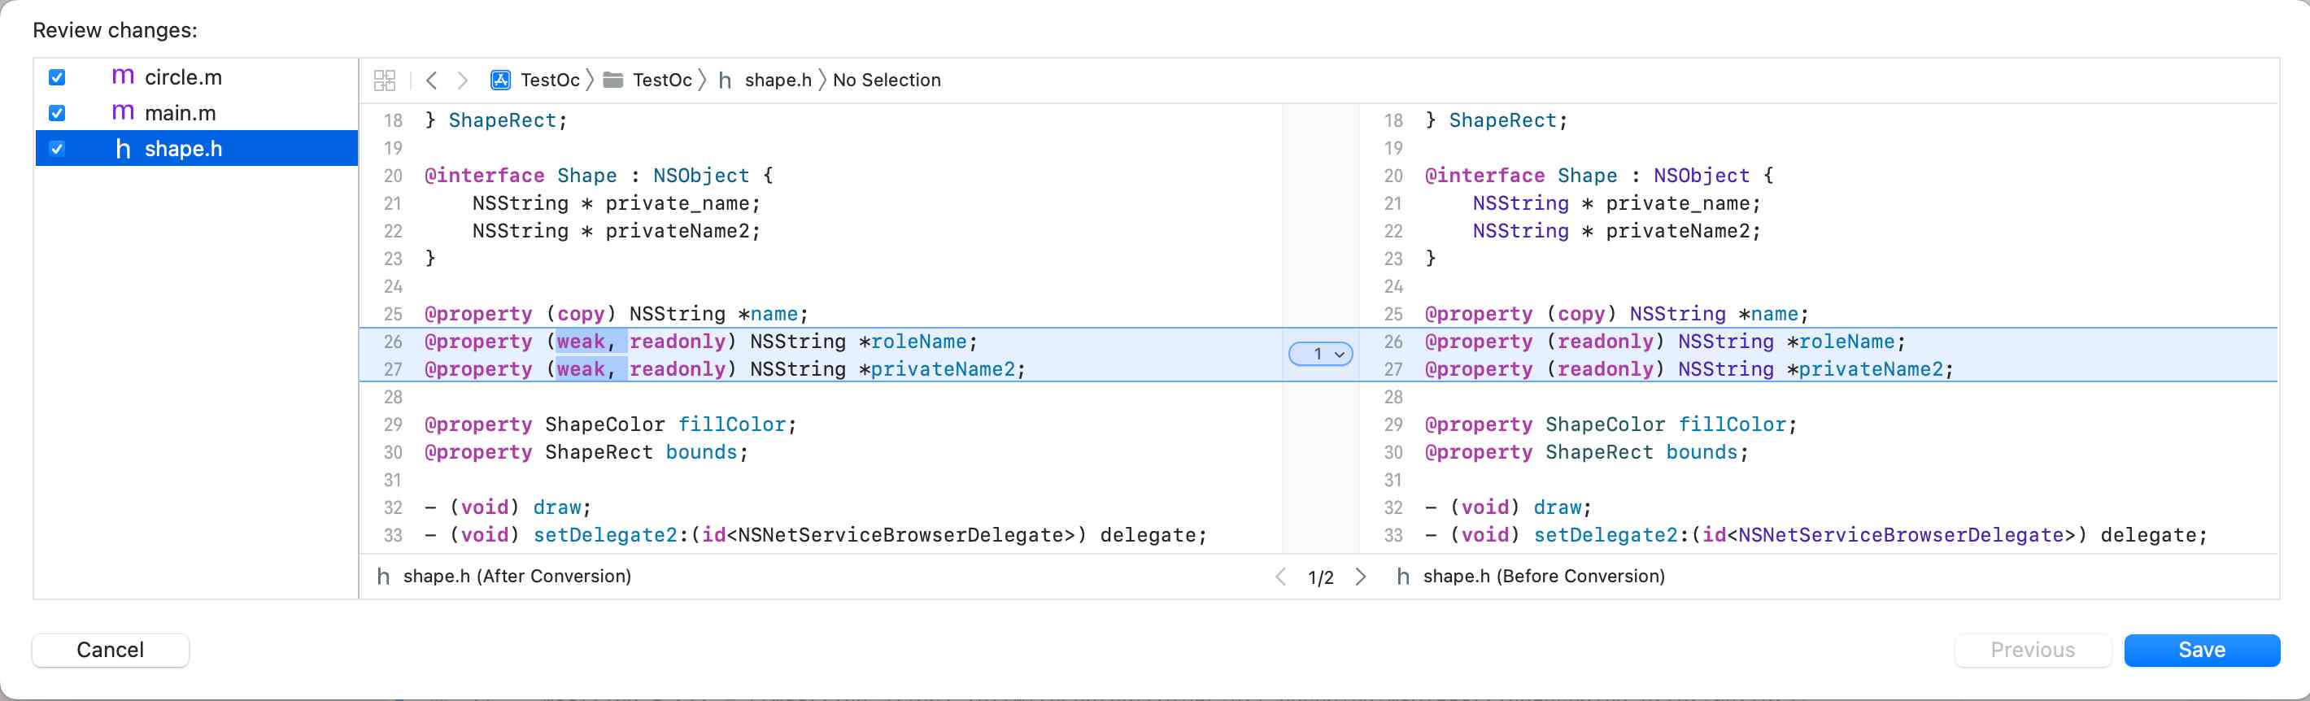Screen dimensions: 2310x701
Task: Click the TestOc folder icon in breadcrumb
Action: (613, 81)
